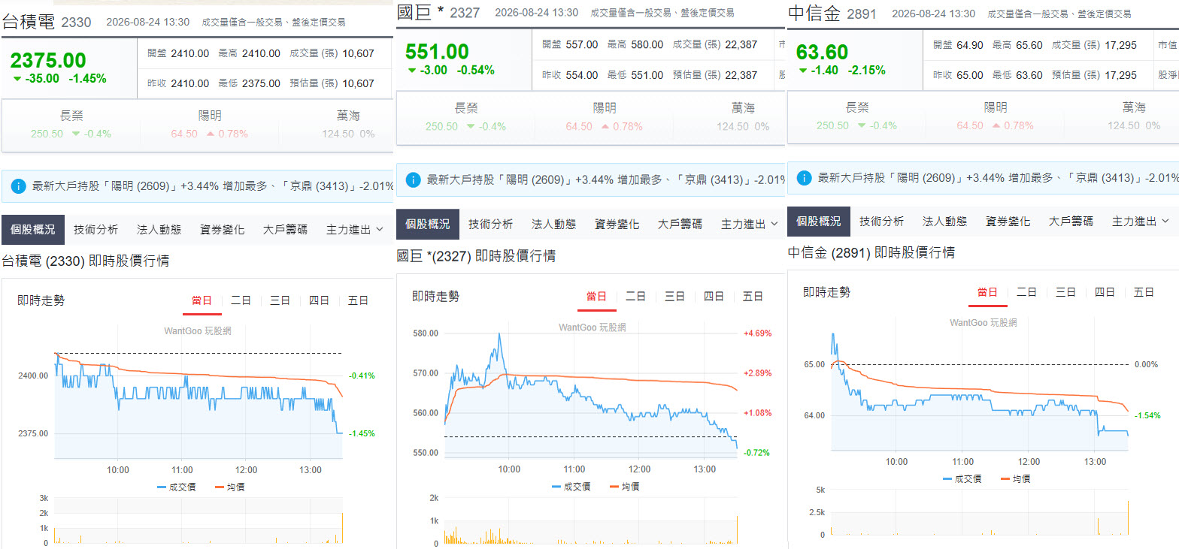Click the 中信金 price 63.60
This screenshot has width=1179, height=549.
[823, 52]
